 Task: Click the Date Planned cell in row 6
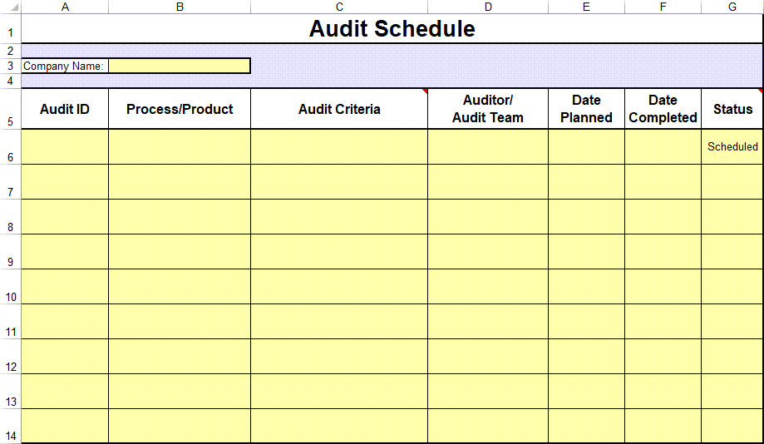click(586, 146)
